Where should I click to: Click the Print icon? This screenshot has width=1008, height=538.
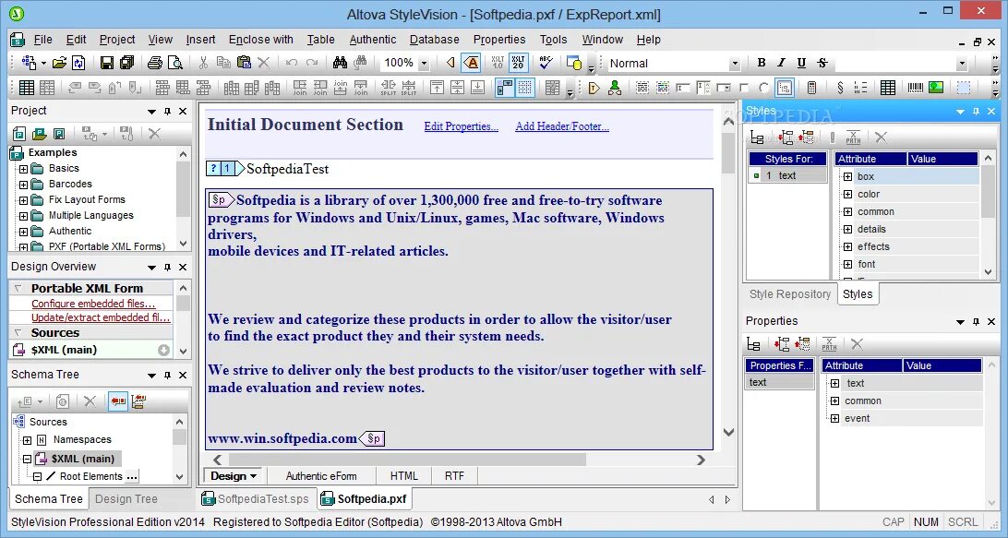pyautogui.click(x=155, y=63)
